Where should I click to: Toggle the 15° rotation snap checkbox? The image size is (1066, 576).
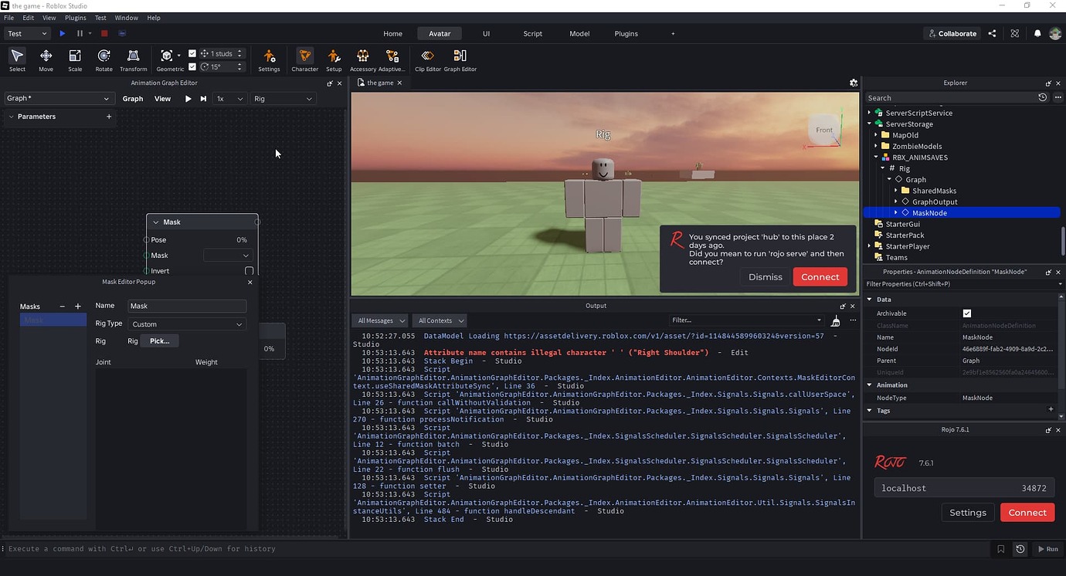pyautogui.click(x=192, y=66)
